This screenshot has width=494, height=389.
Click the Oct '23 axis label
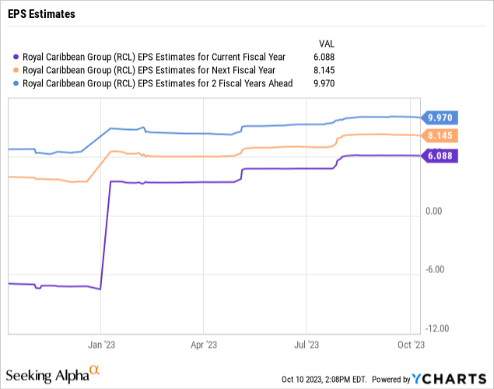click(409, 343)
